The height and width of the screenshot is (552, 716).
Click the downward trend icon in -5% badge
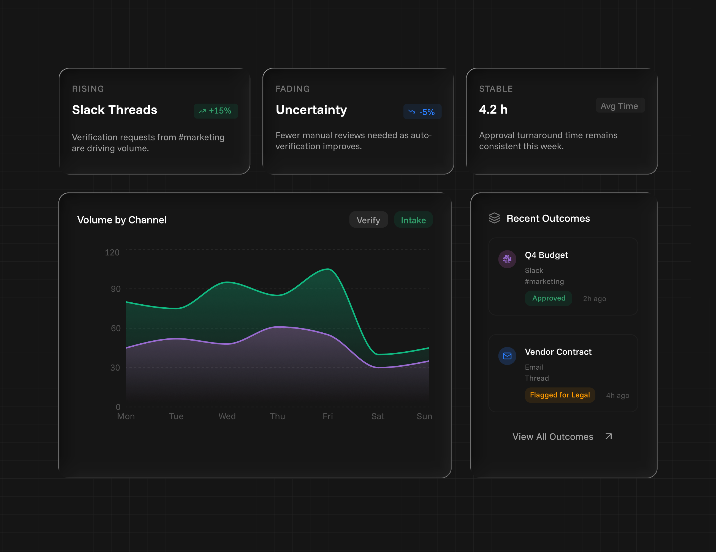coord(411,112)
